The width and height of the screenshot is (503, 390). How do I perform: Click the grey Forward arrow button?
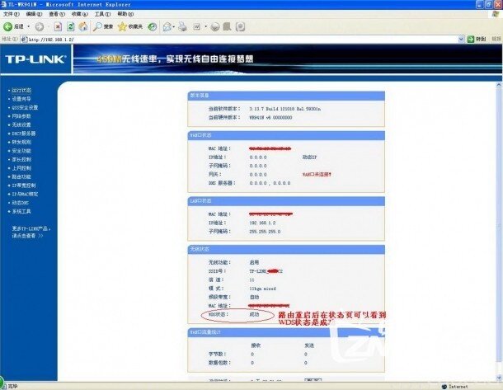tap(39, 27)
